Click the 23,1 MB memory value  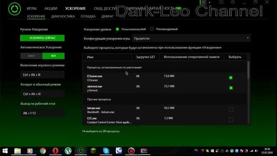[169, 86]
